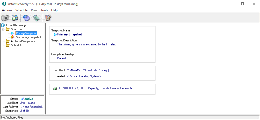260x120 pixels.
Task: Open the View menu
Action: point(34,10)
